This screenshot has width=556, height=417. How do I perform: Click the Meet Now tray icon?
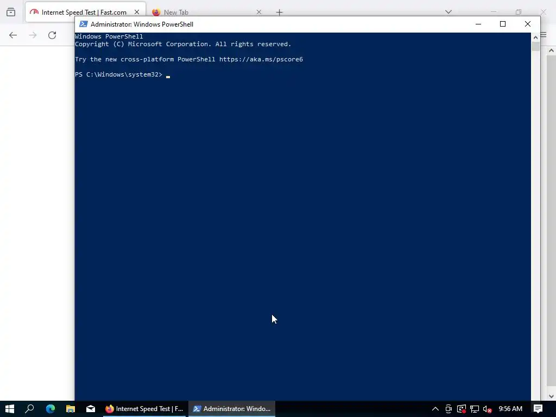pyautogui.click(x=448, y=409)
